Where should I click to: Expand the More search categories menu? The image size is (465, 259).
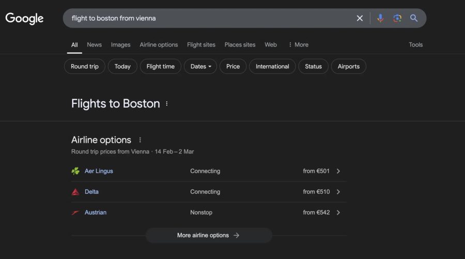click(298, 45)
